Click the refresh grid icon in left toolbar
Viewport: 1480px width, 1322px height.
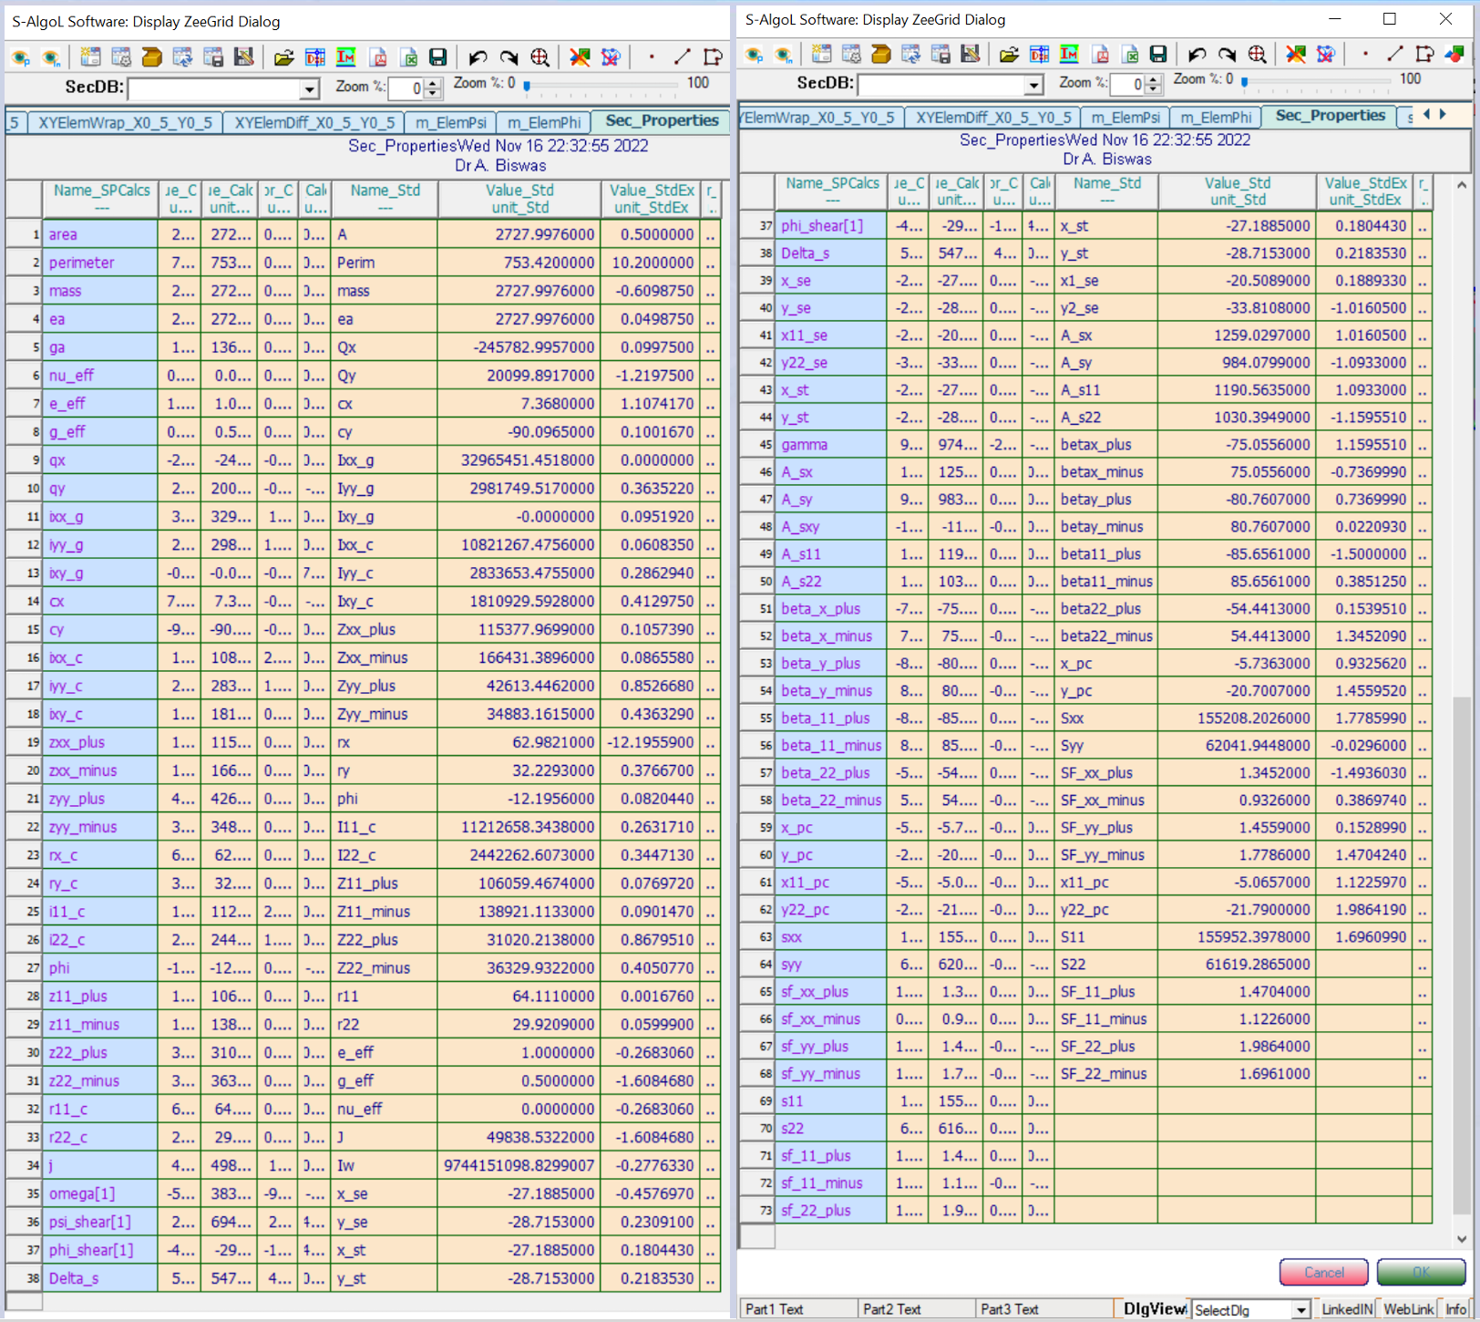pos(182,57)
